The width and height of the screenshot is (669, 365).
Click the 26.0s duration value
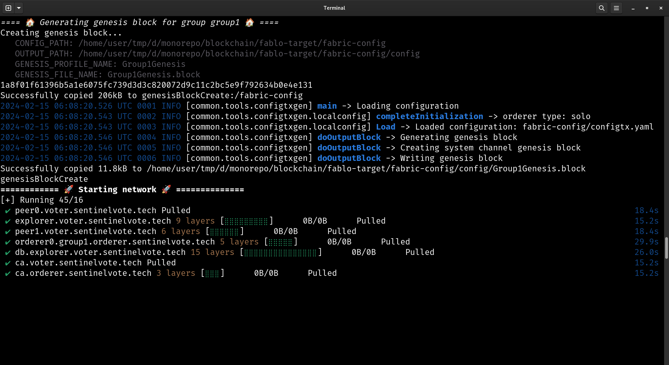coord(646,252)
